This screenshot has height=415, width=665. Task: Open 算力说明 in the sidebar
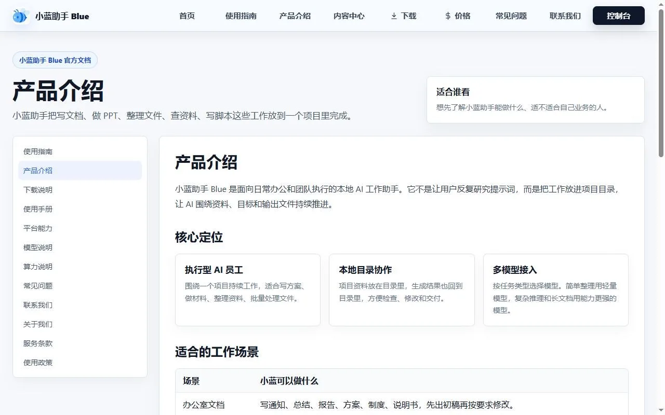pyautogui.click(x=80, y=267)
